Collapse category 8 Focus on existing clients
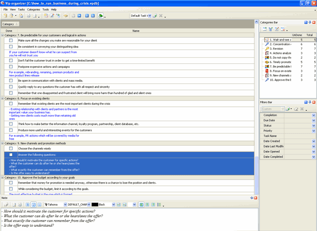 pos(2,98)
